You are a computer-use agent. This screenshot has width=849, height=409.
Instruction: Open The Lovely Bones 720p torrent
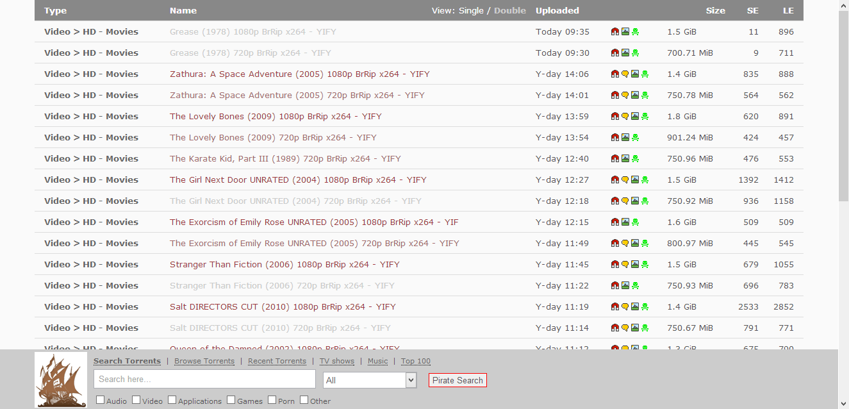coord(273,137)
